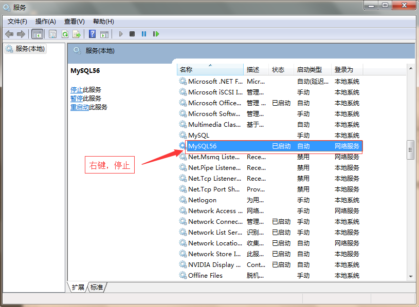The width and height of the screenshot is (419, 307).
Task: Toggle the show/hide console tree icon
Action: click(x=37, y=34)
